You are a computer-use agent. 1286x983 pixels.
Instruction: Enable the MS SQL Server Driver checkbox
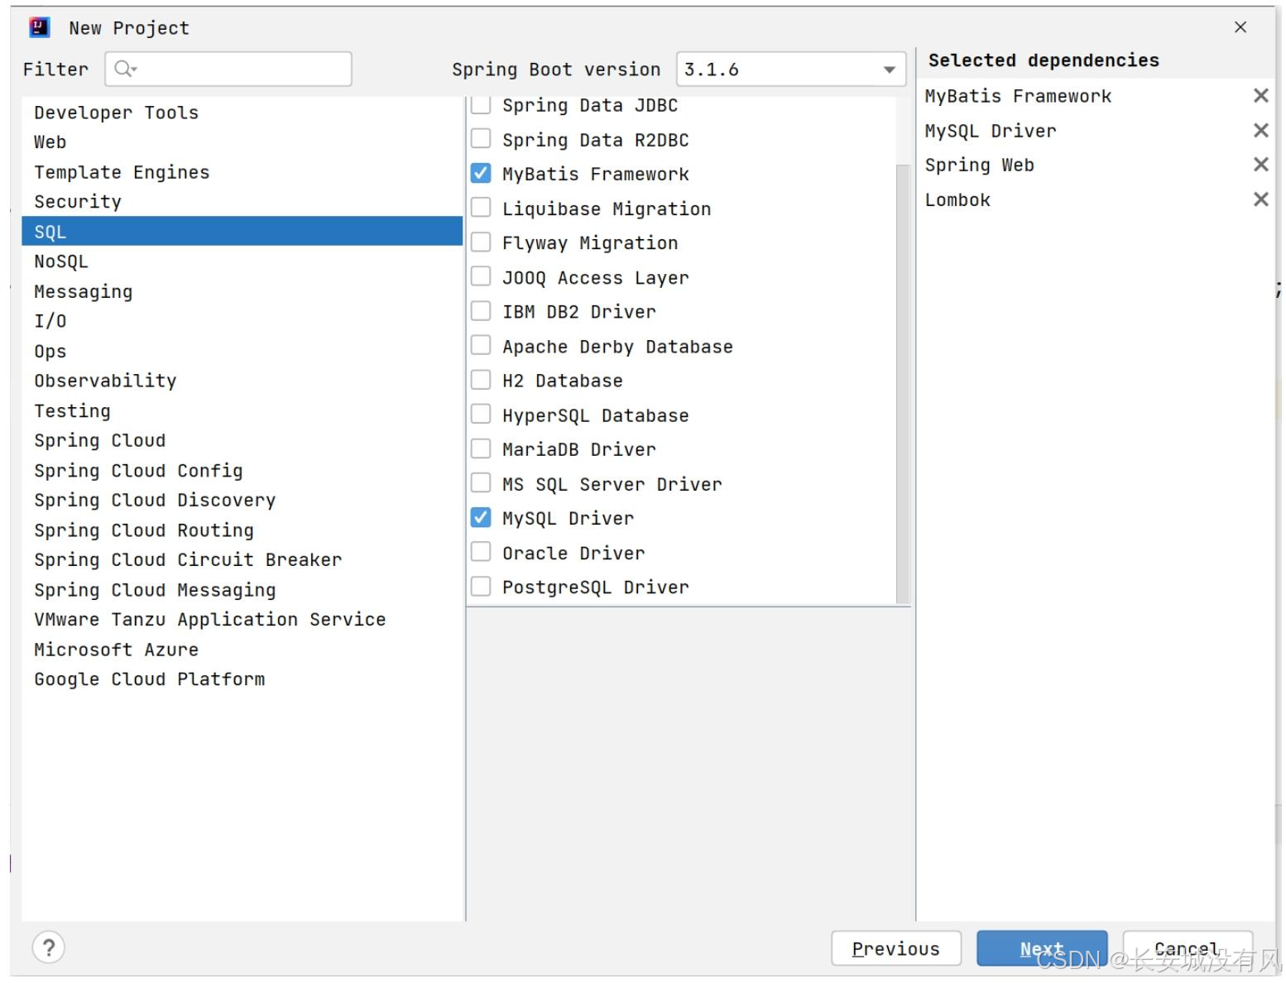click(x=480, y=483)
